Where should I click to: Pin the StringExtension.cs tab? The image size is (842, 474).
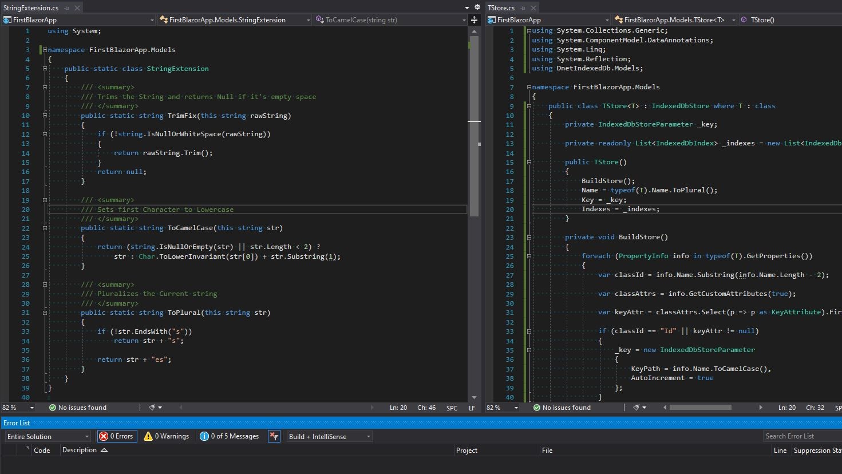(x=66, y=8)
